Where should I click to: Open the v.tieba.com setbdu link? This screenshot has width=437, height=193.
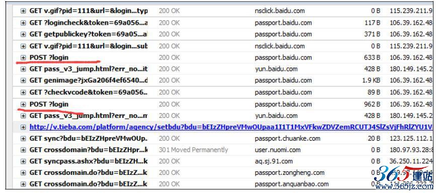231,127
